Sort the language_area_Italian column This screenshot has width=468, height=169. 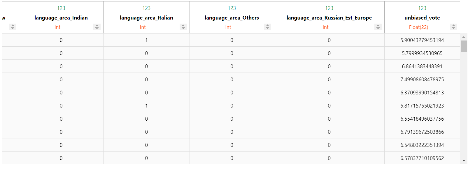point(183,27)
